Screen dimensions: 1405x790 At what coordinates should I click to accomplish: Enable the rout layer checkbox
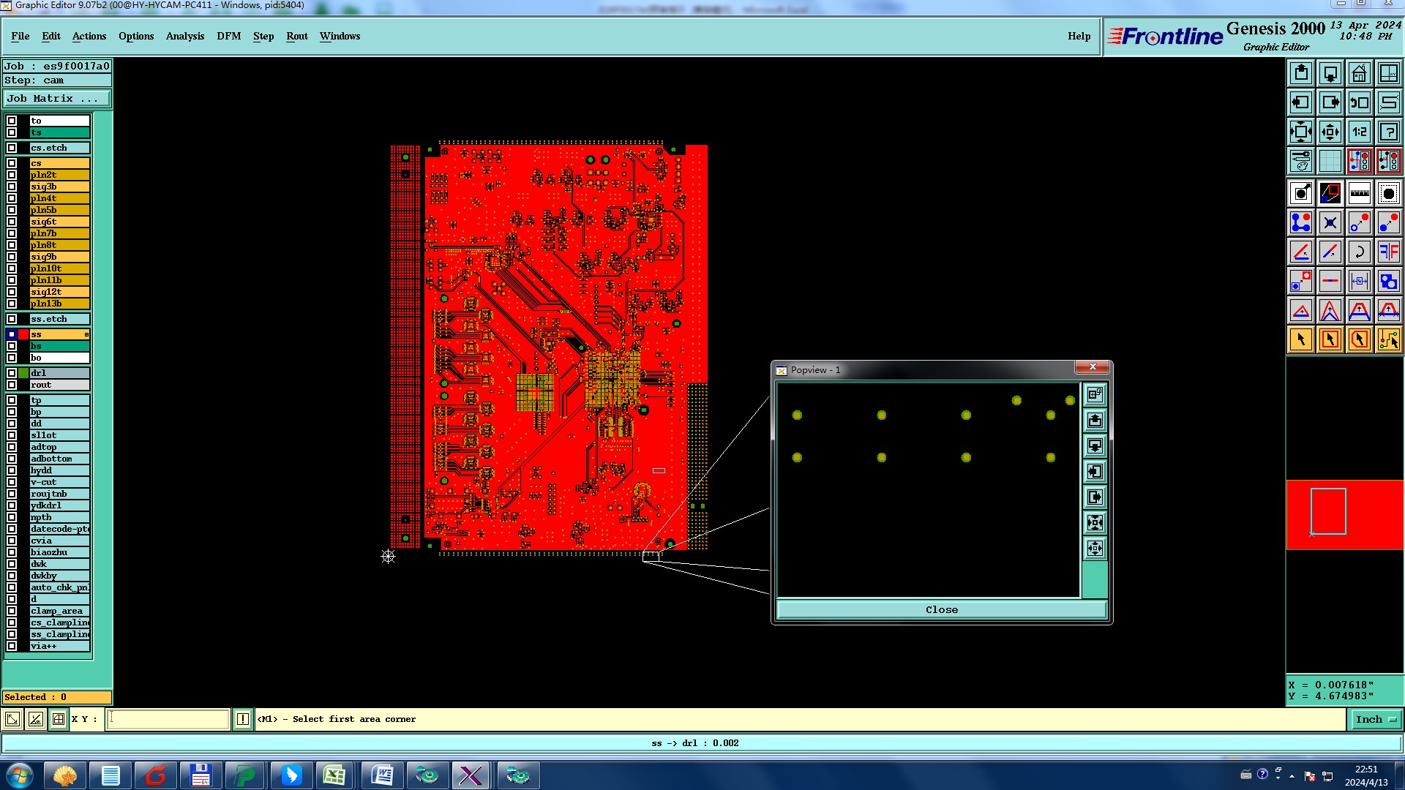click(x=12, y=385)
